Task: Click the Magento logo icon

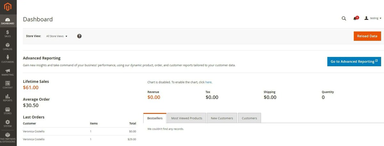Action: (x=8, y=6)
